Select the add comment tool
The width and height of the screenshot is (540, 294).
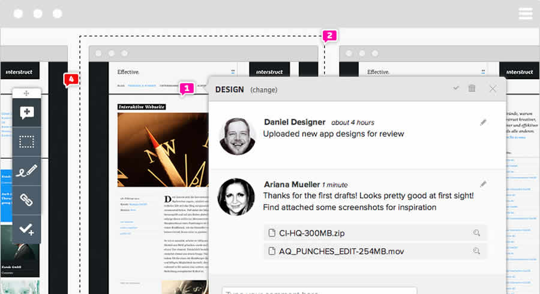pos(26,113)
